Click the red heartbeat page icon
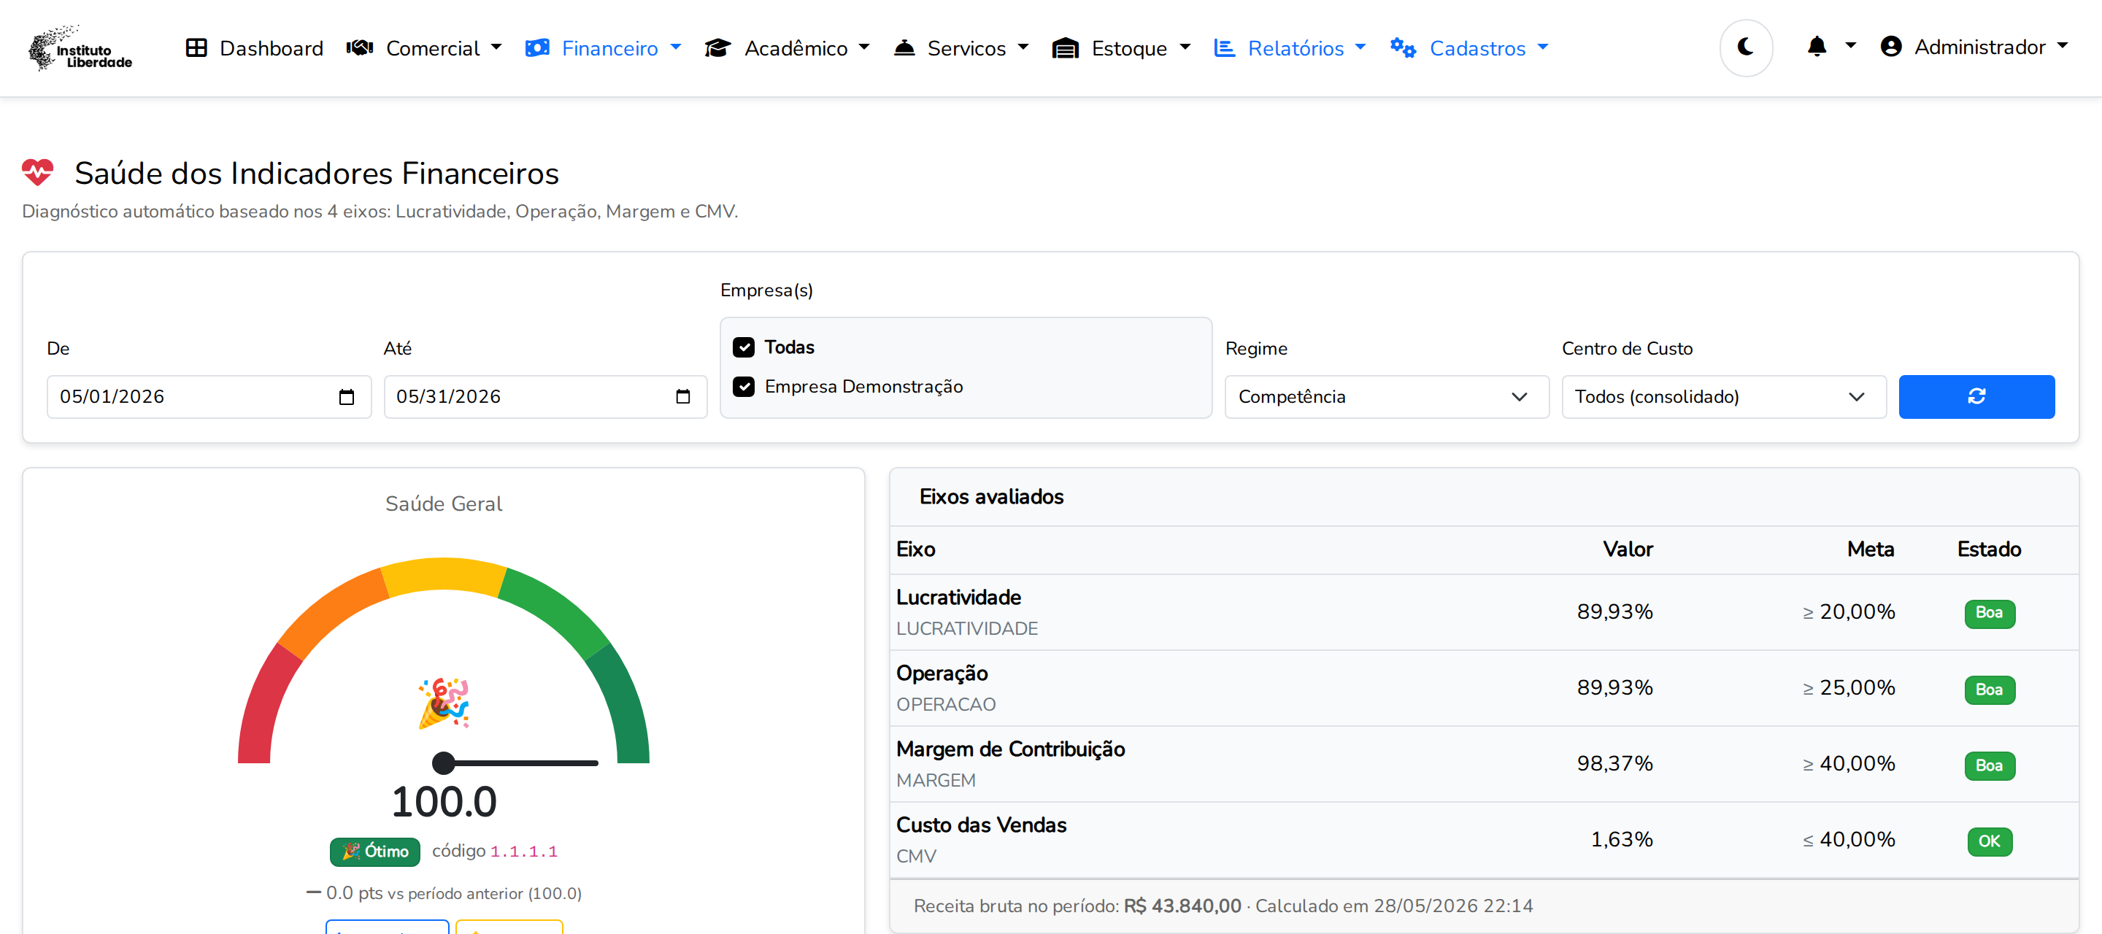The height and width of the screenshot is (934, 2102). click(37, 173)
